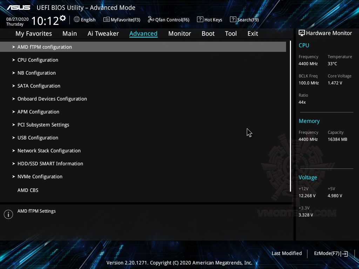This screenshot has width=359, height=269.
Task: Click the 08/27/2020 date text
Action: 18,19
